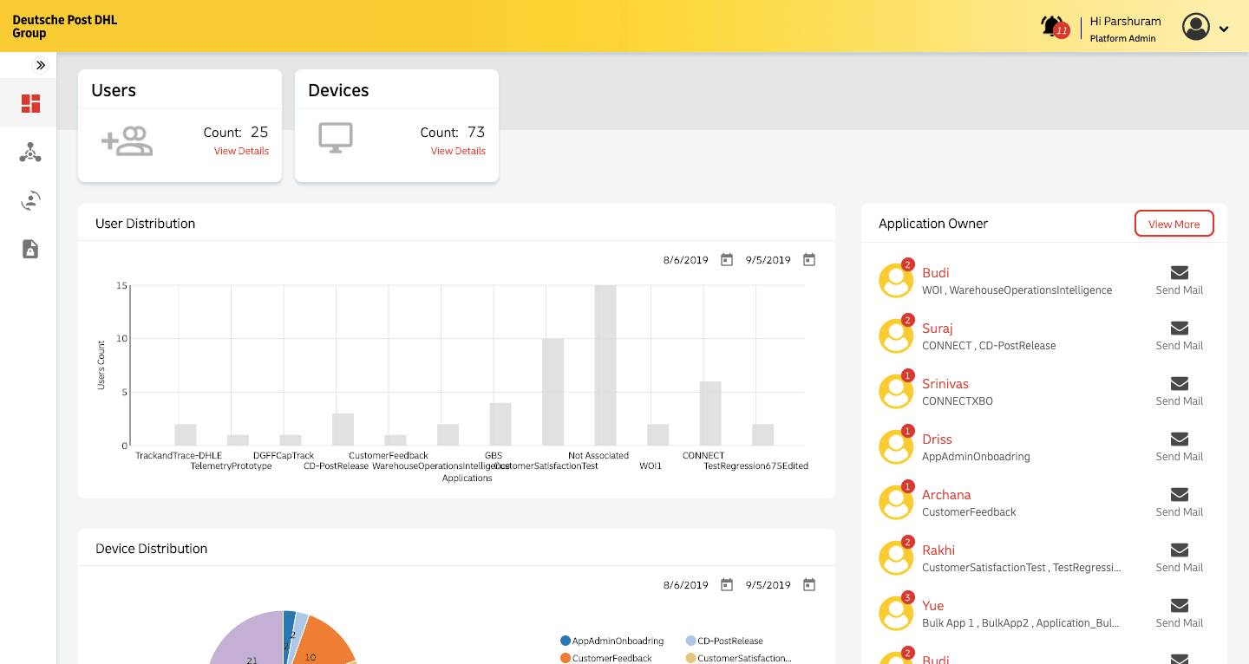Image resolution: width=1249 pixels, height=664 pixels.
Task: Send mail to Driss via envelope icon
Action: [x=1180, y=439]
